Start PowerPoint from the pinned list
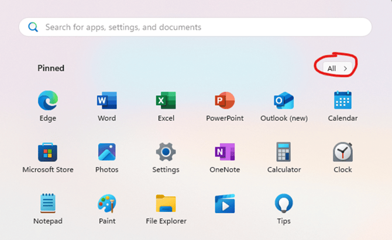Image resolution: width=392 pixels, height=240 pixels. tap(225, 101)
